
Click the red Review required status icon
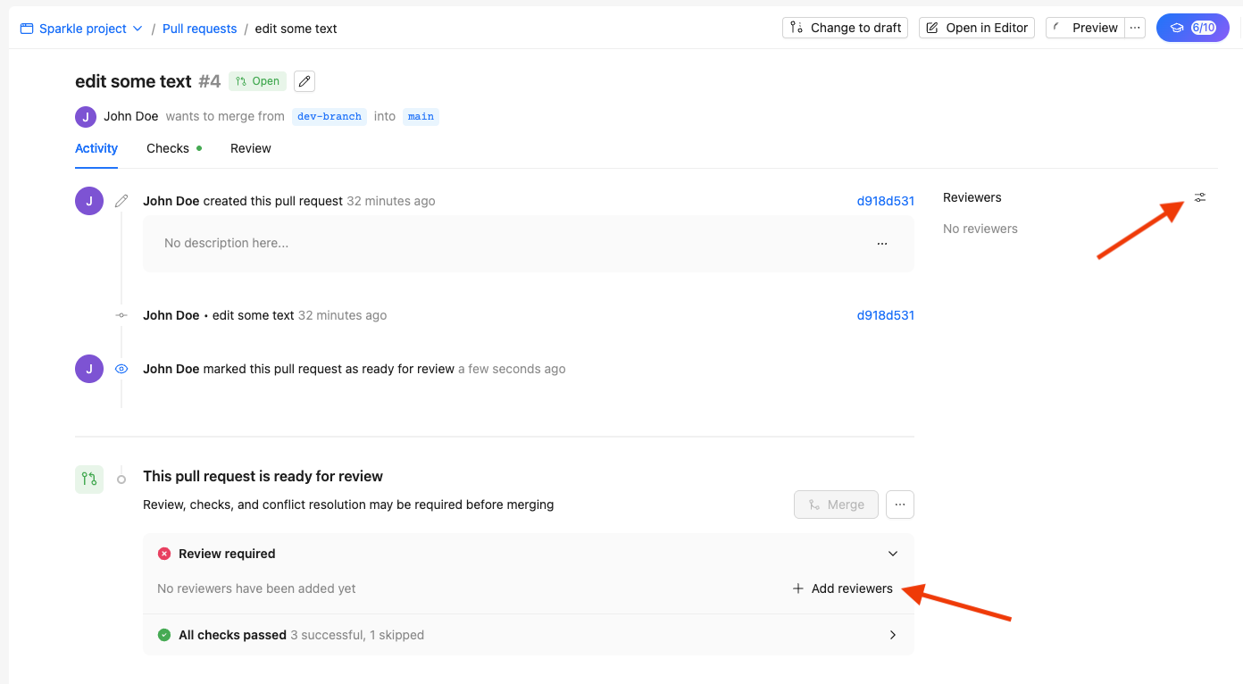(164, 554)
